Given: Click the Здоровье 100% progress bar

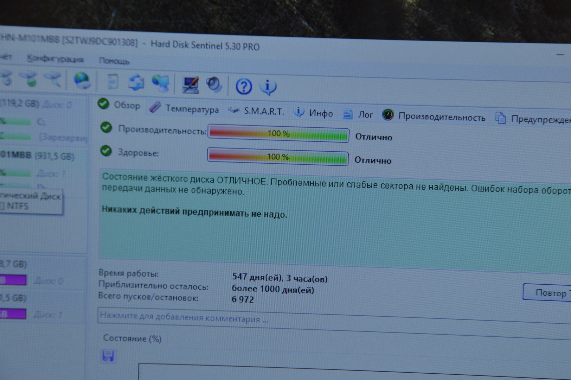Looking at the screenshot, I should [x=278, y=157].
